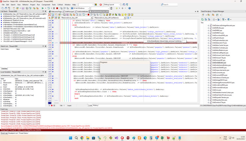The width and height of the screenshot is (246, 141).
Task: Click the refresh icon in Project Manager
Action: click(202, 19)
